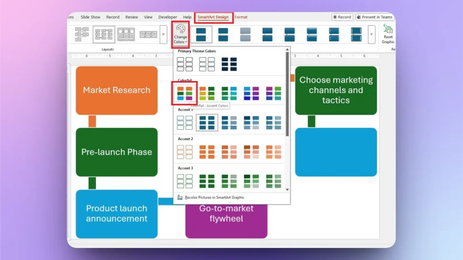463x260 pixels.
Task: Click Present in Teams
Action: coord(375,17)
